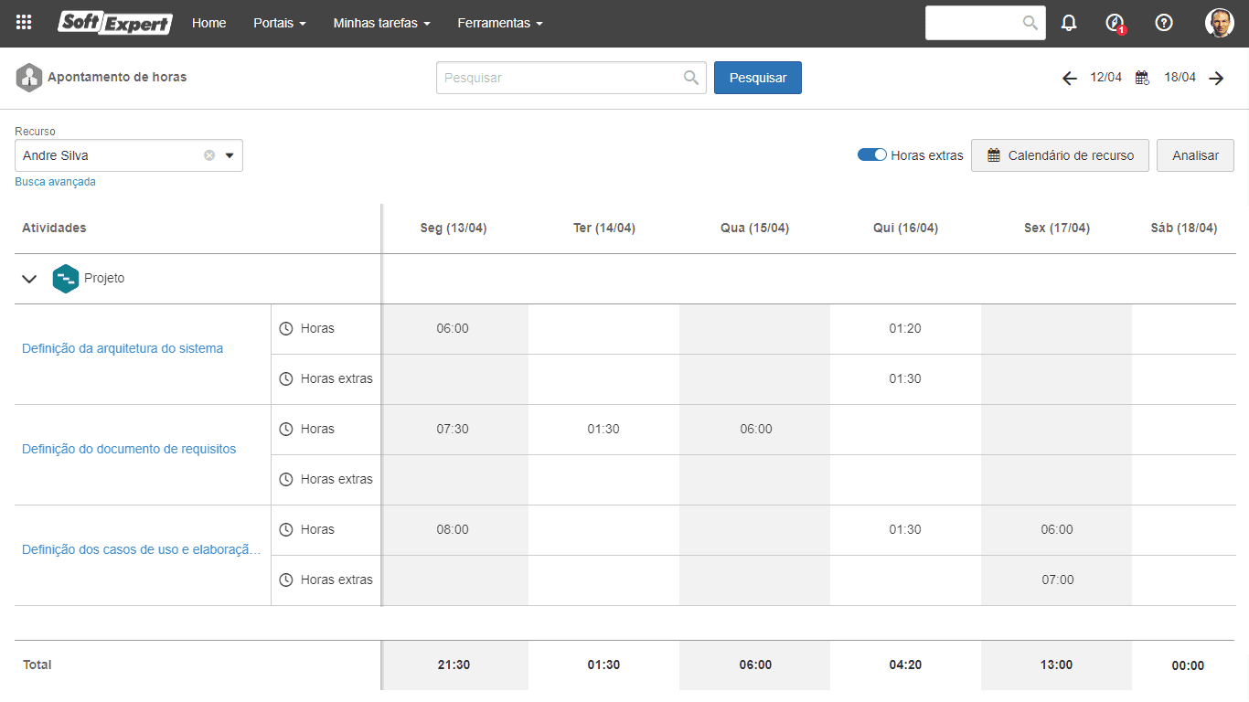
Task: Go to next week with right arrow
Action: [1216, 78]
